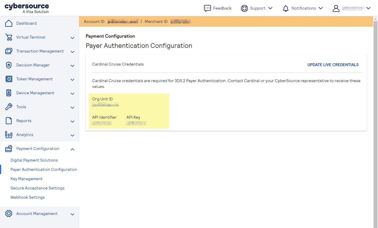Open Digital Payment Solutions submenu item

point(34,160)
